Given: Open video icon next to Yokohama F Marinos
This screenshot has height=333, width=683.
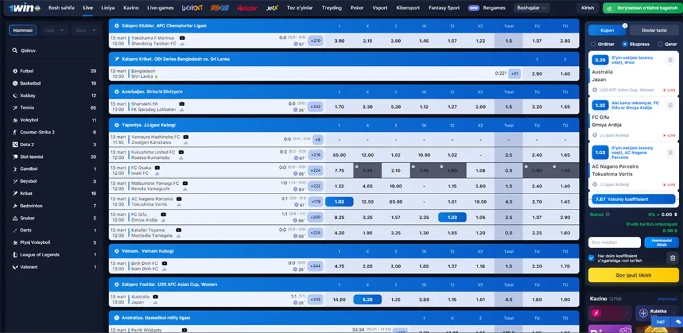Looking at the screenshot, I should click(182, 38).
